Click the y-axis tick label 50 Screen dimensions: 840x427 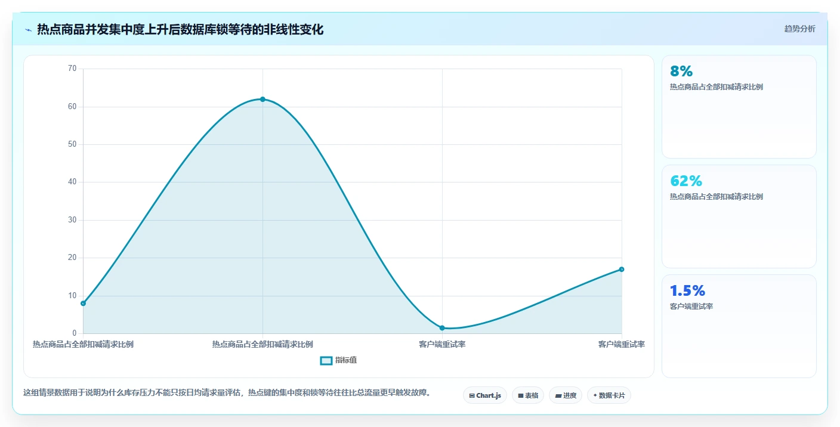[72, 144]
